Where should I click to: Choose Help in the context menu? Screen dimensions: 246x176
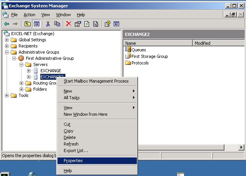pyautogui.click(x=97, y=171)
